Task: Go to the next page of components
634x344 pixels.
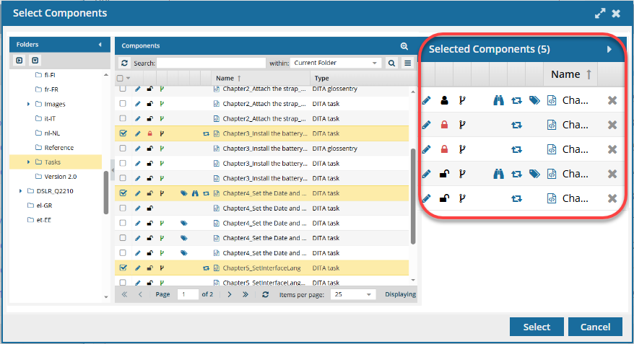Action: [x=230, y=294]
